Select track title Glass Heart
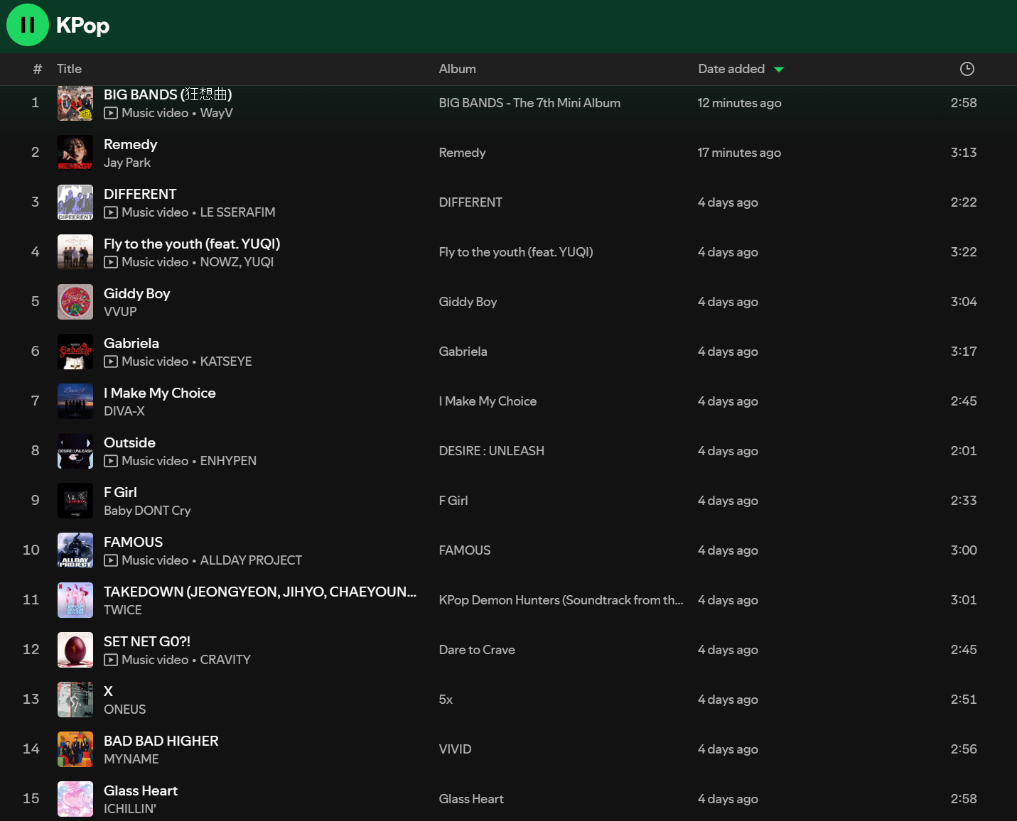This screenshot has height=821, width=1017. point(141,790)
